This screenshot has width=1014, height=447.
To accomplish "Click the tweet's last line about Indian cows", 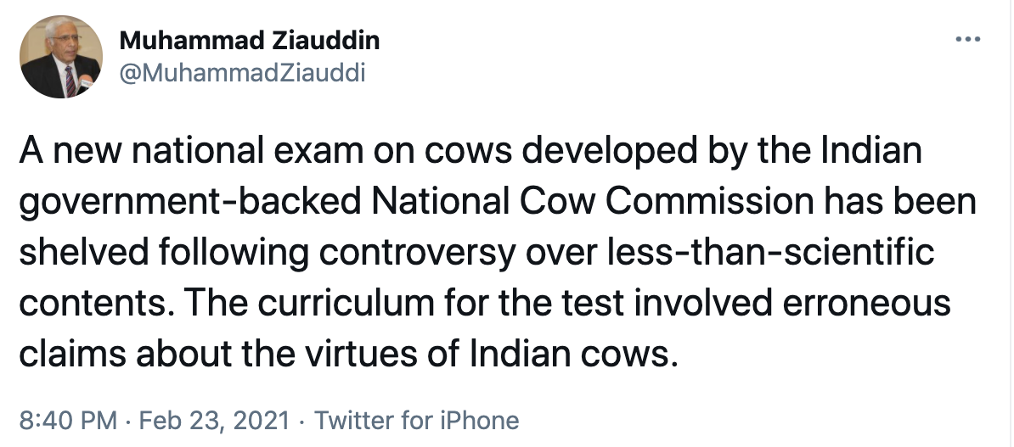I will click(348, 354).
